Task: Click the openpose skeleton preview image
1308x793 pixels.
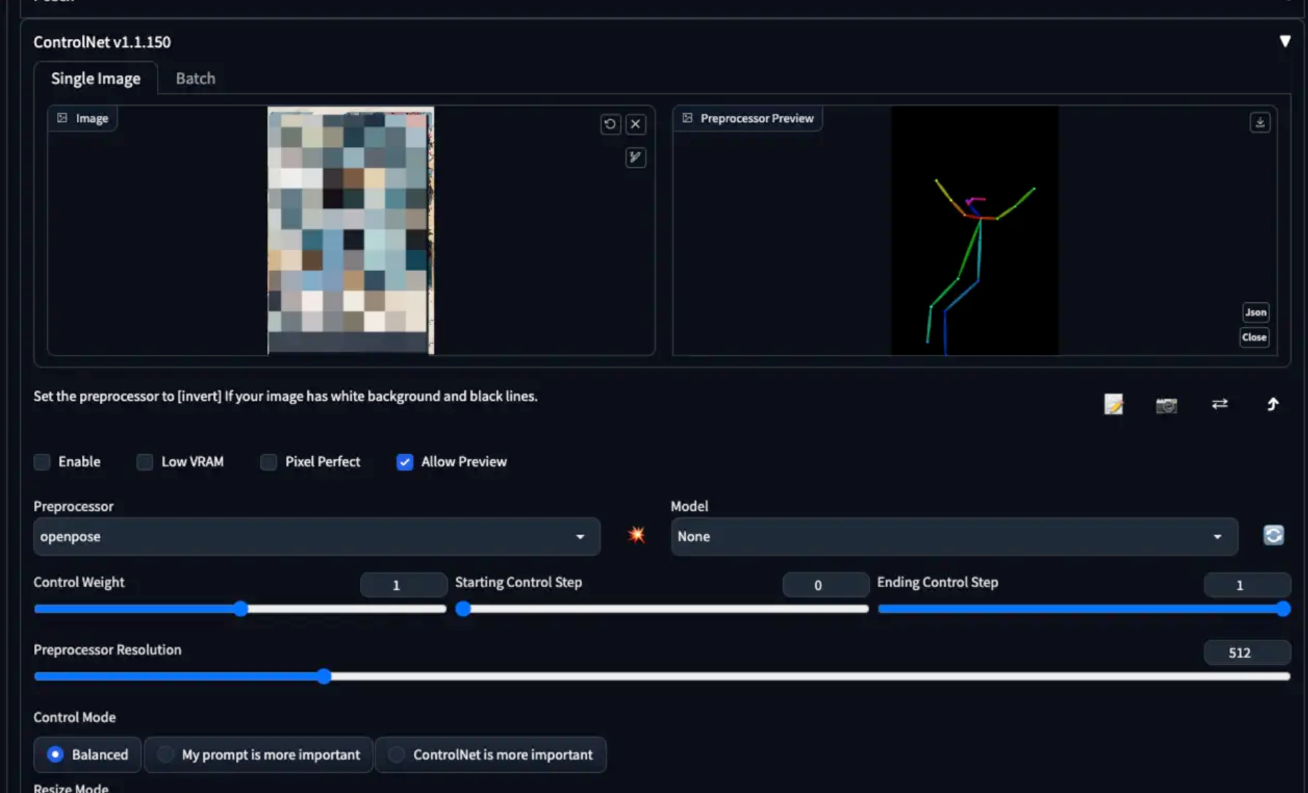Action: coord(975,230)
